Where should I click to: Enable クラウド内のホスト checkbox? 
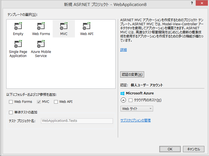[x=131, y=100]
